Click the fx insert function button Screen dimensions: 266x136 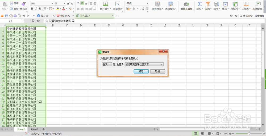[x=38, y=21]
